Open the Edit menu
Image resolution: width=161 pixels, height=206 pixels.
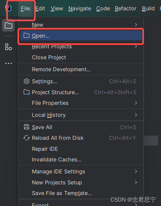pyautogui.click(x=40, y=9)
